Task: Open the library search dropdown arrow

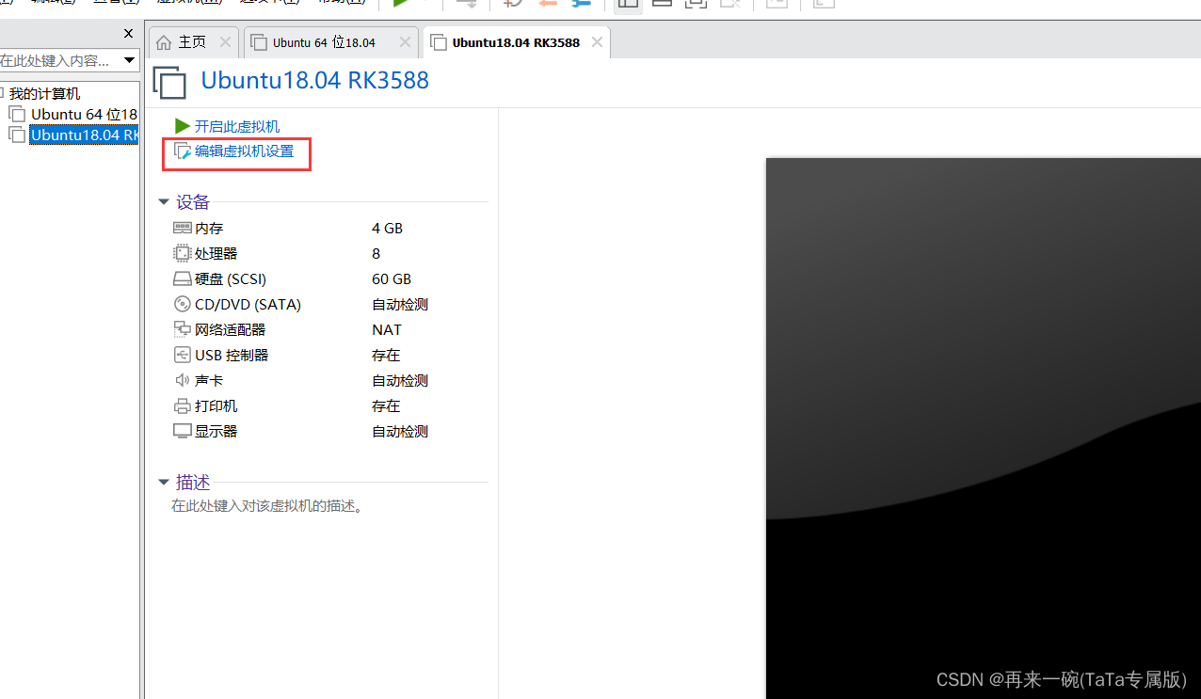Action: (129, 60)
